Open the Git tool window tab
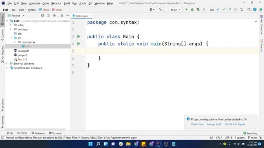This screenshot has width=264, height=148. pyautogui.click(x=10, y=133)
